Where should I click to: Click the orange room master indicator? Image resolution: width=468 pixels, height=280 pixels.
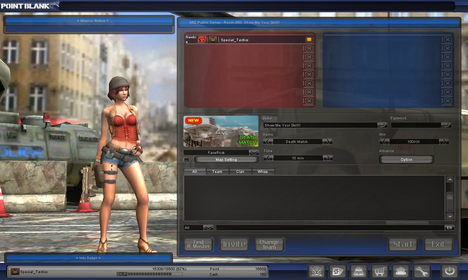309,40
